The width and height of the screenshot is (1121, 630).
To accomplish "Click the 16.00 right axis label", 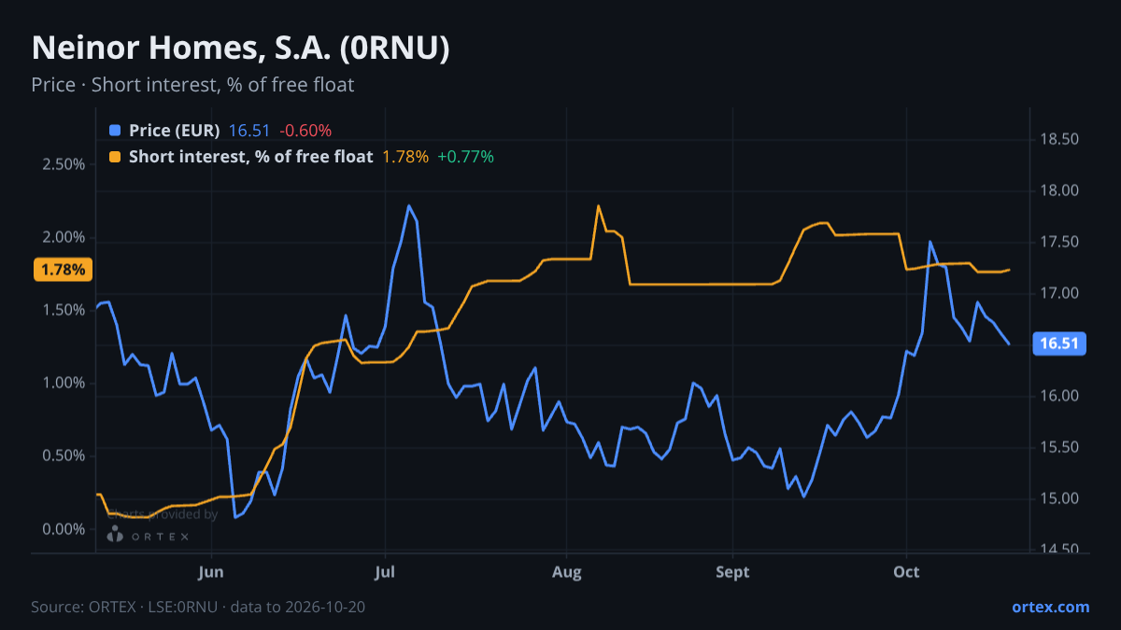I will click(x=1059, y=397).
